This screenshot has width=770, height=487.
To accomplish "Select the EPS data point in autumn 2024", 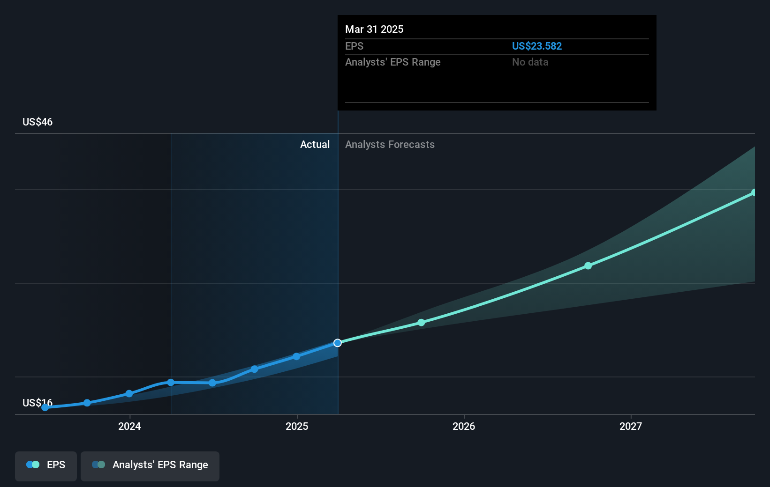I will [254, 369].
